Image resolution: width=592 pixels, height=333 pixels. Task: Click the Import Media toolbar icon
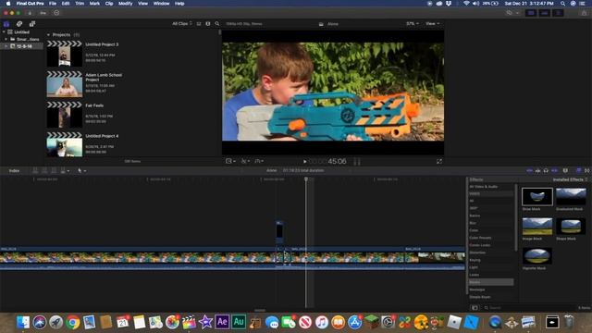point(30,13)
